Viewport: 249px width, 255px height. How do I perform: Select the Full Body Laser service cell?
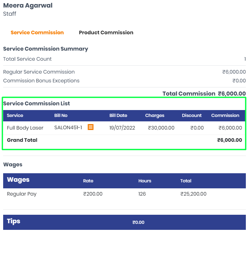[25, 128]
